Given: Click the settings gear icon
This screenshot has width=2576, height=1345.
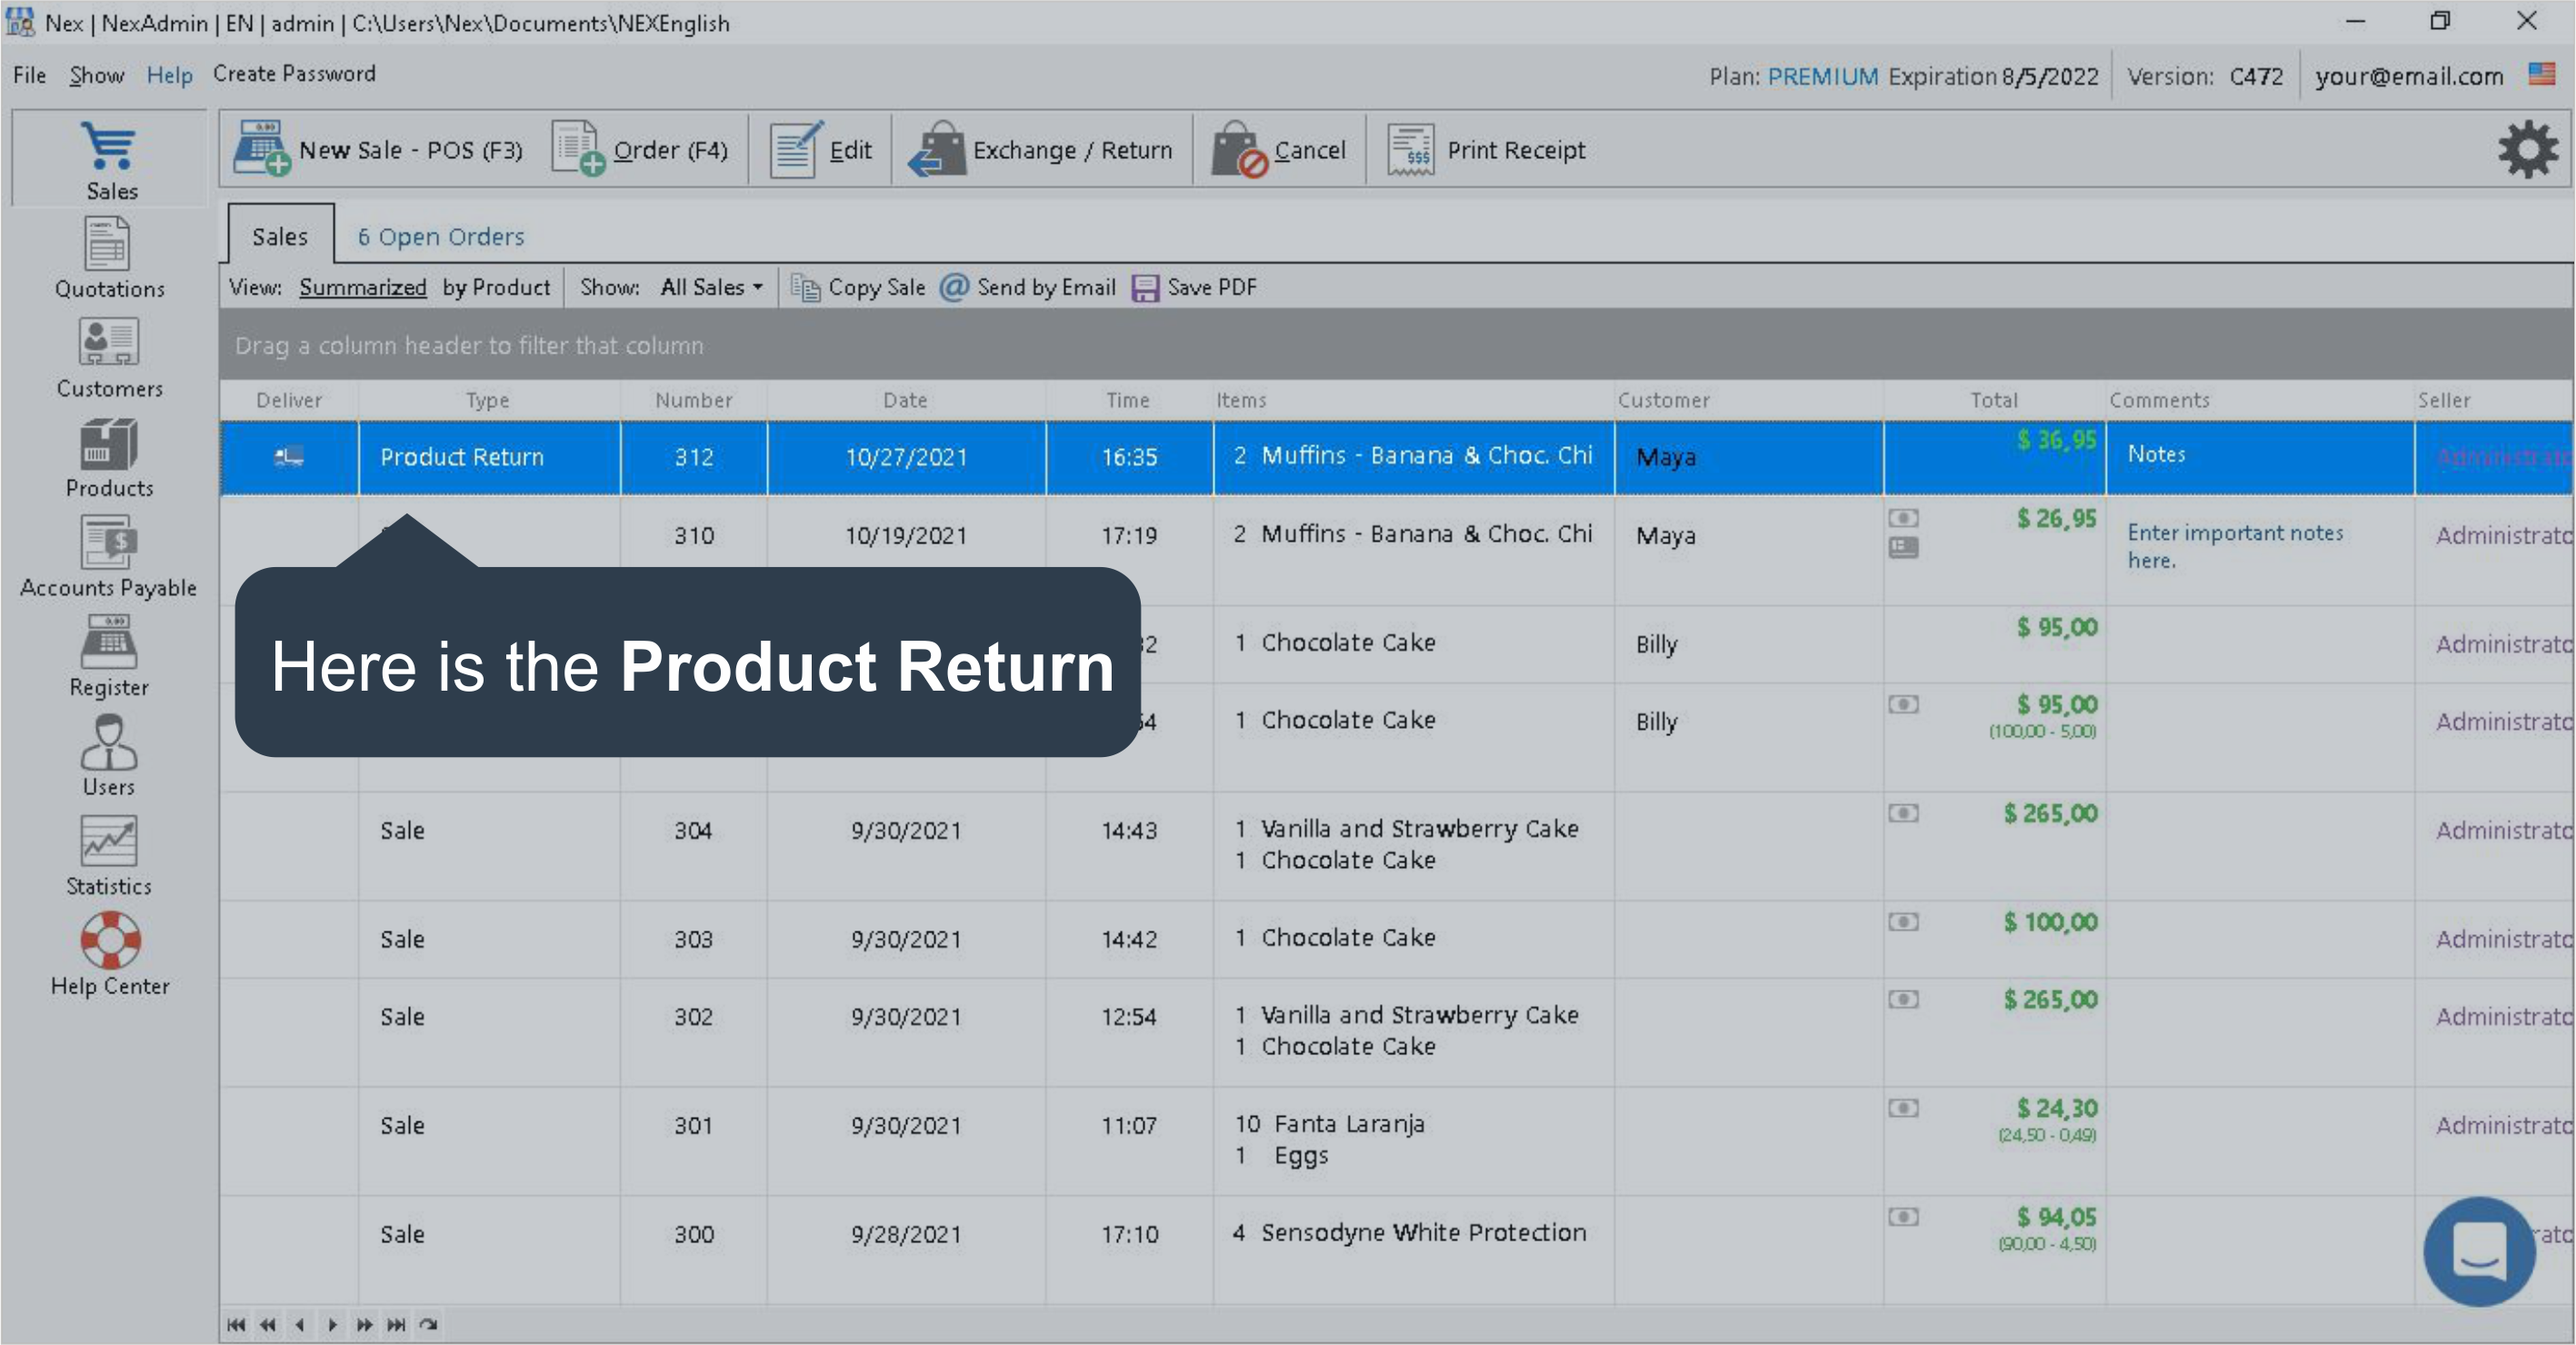Looking at the screenshot, I should click(x=2527, y=150).
